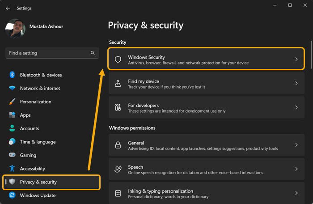Image resolution: width=313 pixels, height=204 pixels.
Task: Expand the General permissions chevron
Action: click(296, 145)
